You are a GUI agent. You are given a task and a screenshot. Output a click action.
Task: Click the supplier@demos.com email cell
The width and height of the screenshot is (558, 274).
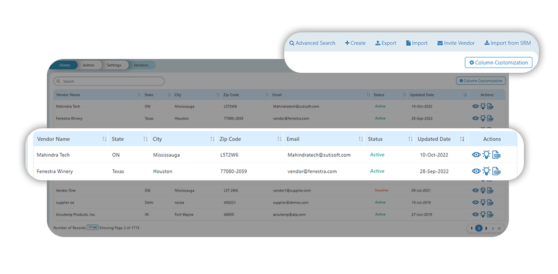pyautogui.click(x=291, y=202)
